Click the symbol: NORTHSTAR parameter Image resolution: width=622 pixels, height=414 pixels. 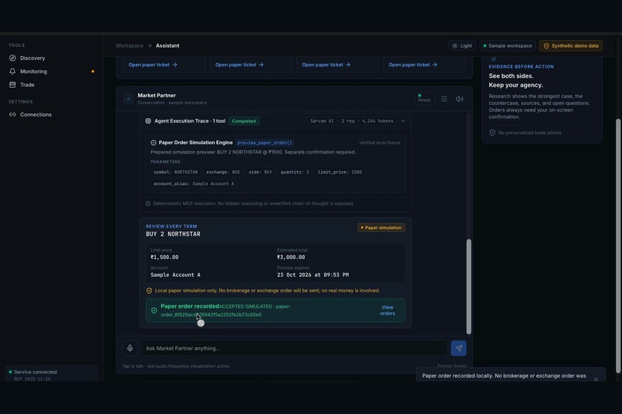click(x=176, y=172)
